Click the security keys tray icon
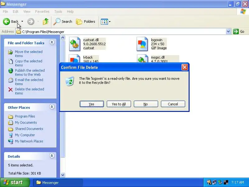Viewport: 249px width, 187px height. pos(209,182)
